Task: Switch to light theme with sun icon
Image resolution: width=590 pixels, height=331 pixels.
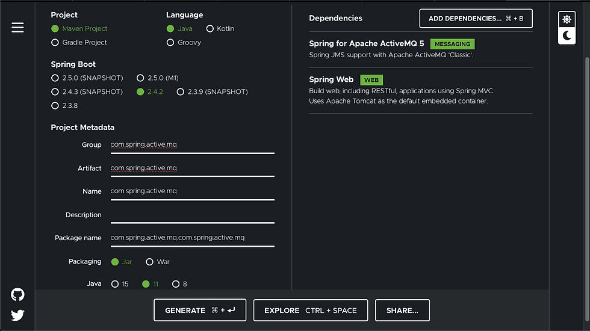Action: click(567, 19)
